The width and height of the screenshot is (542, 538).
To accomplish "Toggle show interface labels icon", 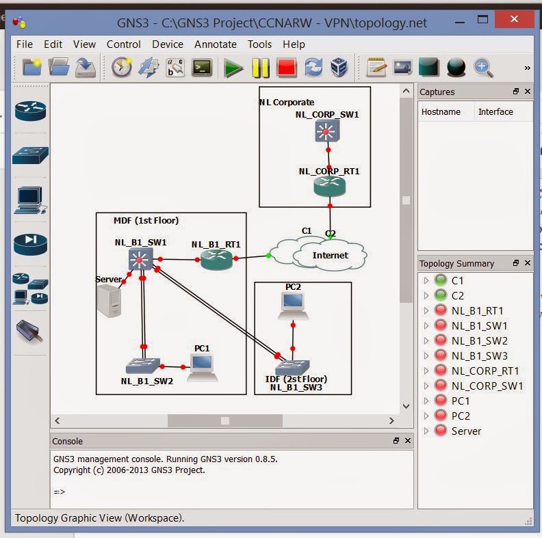I will [175, 68].
